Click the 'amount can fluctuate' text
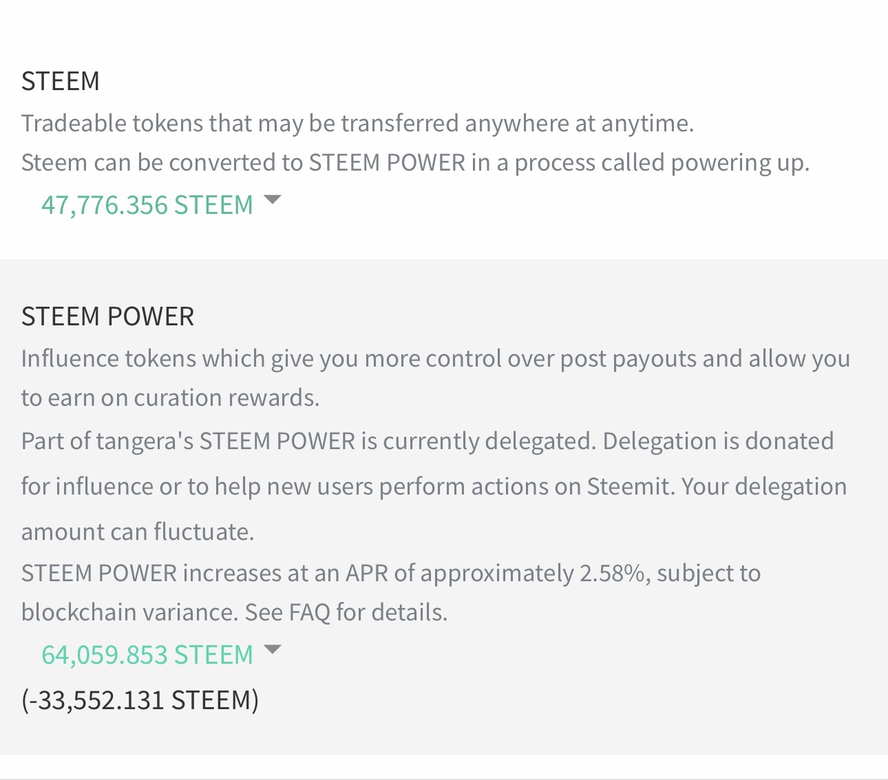This screenshot has height=780, width=888. 138,532
